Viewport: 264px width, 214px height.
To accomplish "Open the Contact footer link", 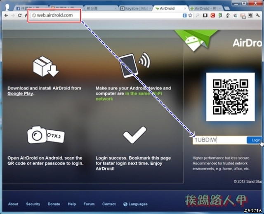I will pyautogui.click(x=109, y=204).
